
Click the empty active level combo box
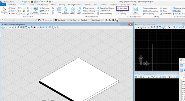26,20
